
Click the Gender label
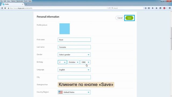(40, 54)
